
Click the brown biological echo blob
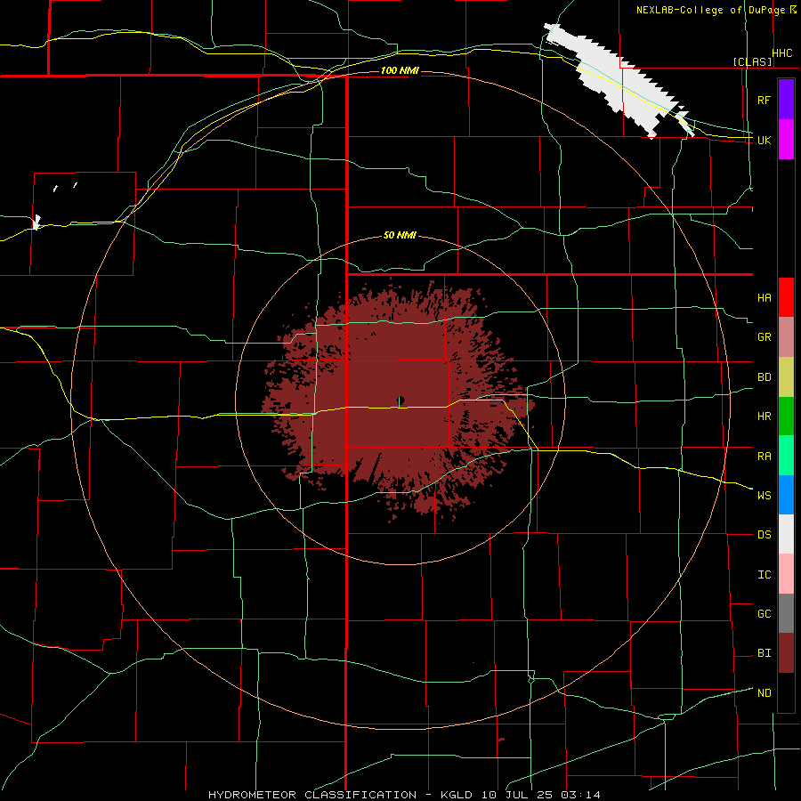(x=396, y=399)
